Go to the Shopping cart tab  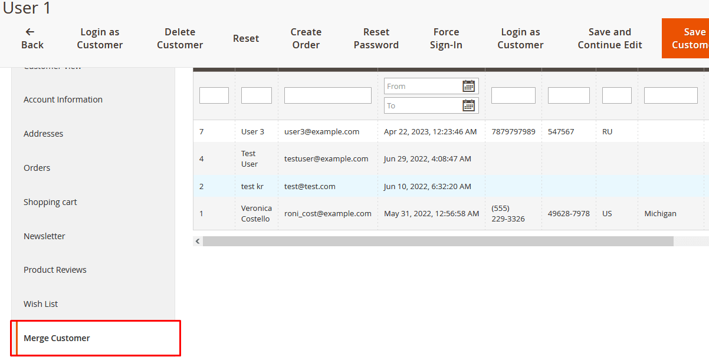point(50,202)
